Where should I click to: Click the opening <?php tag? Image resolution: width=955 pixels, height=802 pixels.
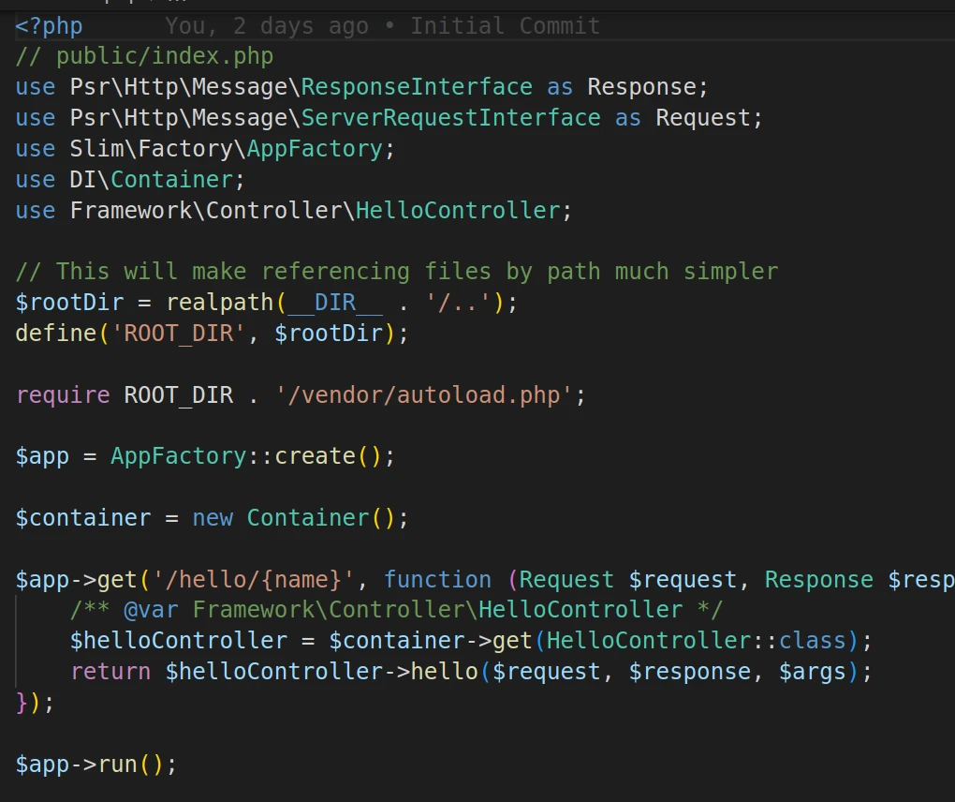(x=49, y=26)
